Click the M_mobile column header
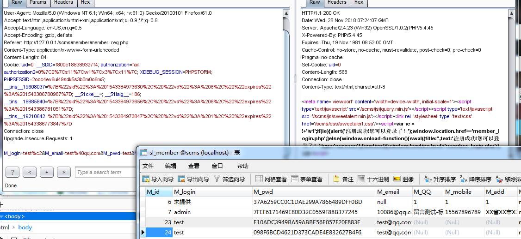 pos(465,191)
